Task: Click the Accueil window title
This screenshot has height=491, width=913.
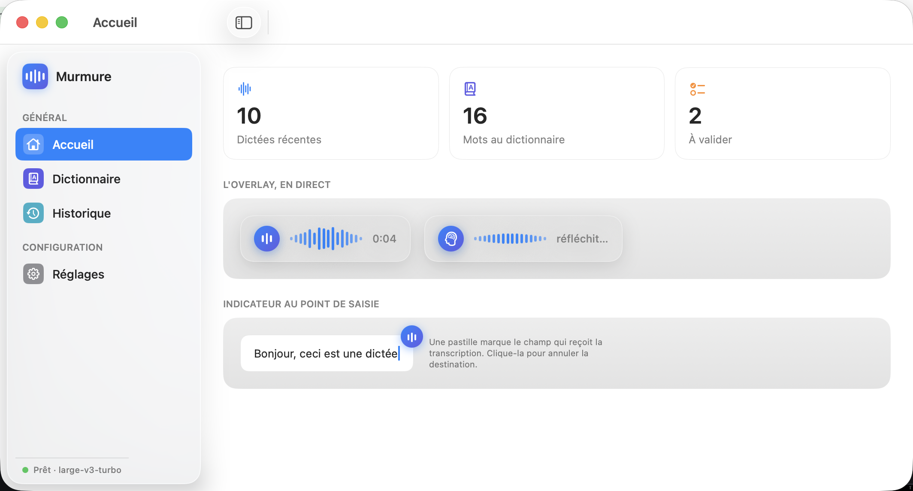Action: pos(115,22)
